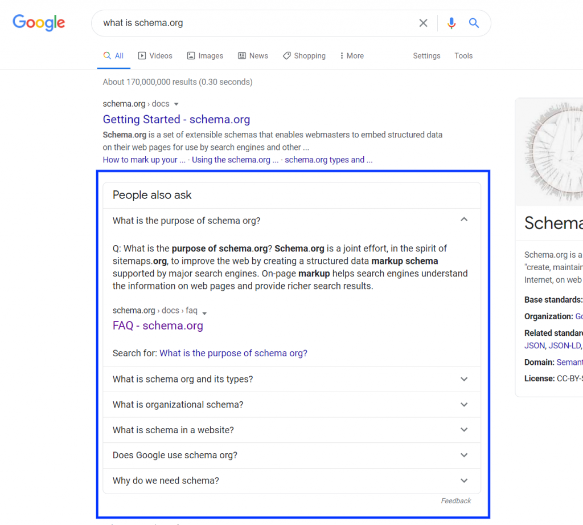This screenshot has width=583, height=525.
Task: Switch to the Shopping tab
Action: (304, 56)
